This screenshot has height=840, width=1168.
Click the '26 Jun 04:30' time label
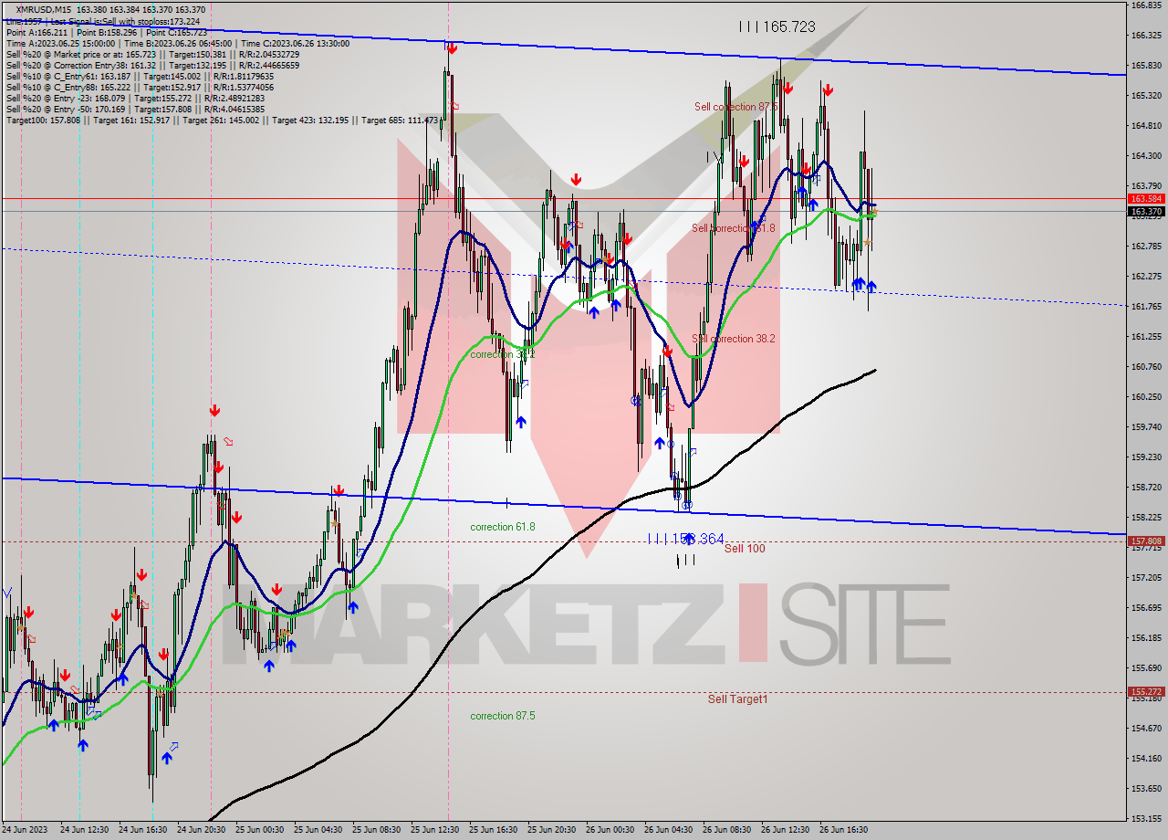pos(668,830)
